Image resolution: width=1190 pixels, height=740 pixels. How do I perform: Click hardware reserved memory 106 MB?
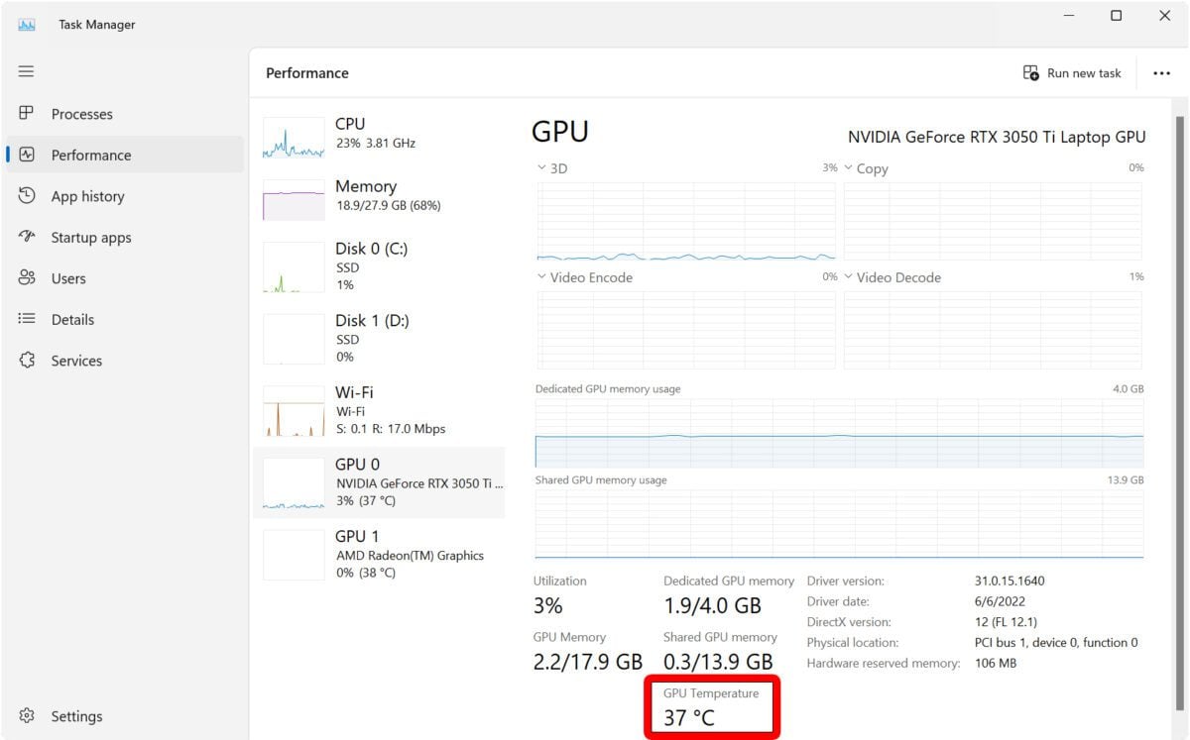click(996, 663)
